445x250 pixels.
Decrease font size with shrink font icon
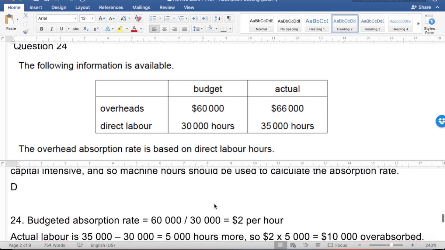click(112, 18)
